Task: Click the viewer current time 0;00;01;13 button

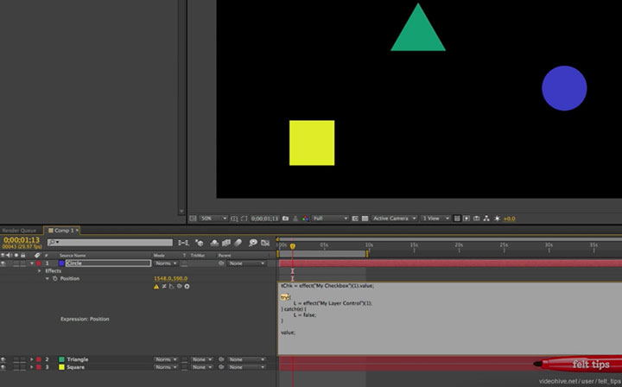Action: click(x=264, y=219)
